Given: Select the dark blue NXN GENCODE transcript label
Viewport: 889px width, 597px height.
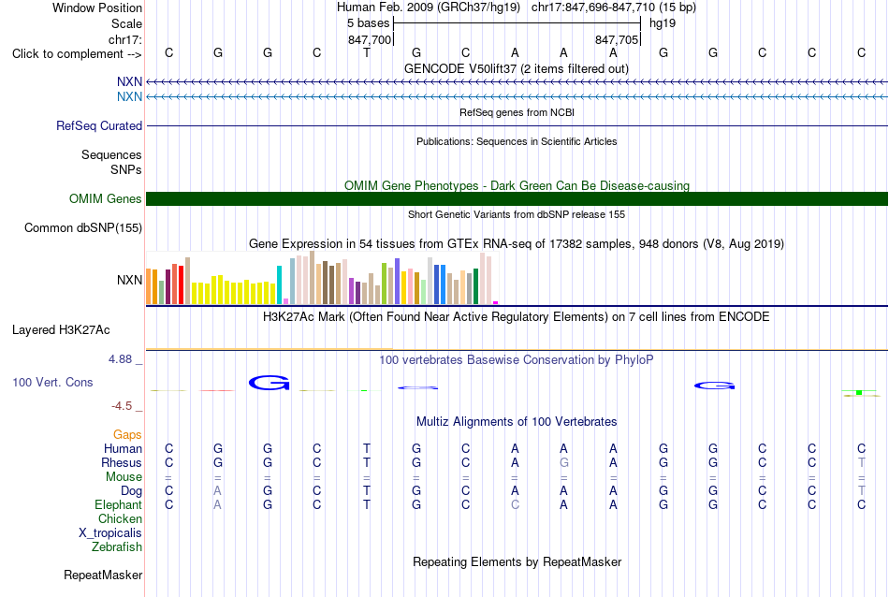Looking at the screenshot, I should point(129,81).
